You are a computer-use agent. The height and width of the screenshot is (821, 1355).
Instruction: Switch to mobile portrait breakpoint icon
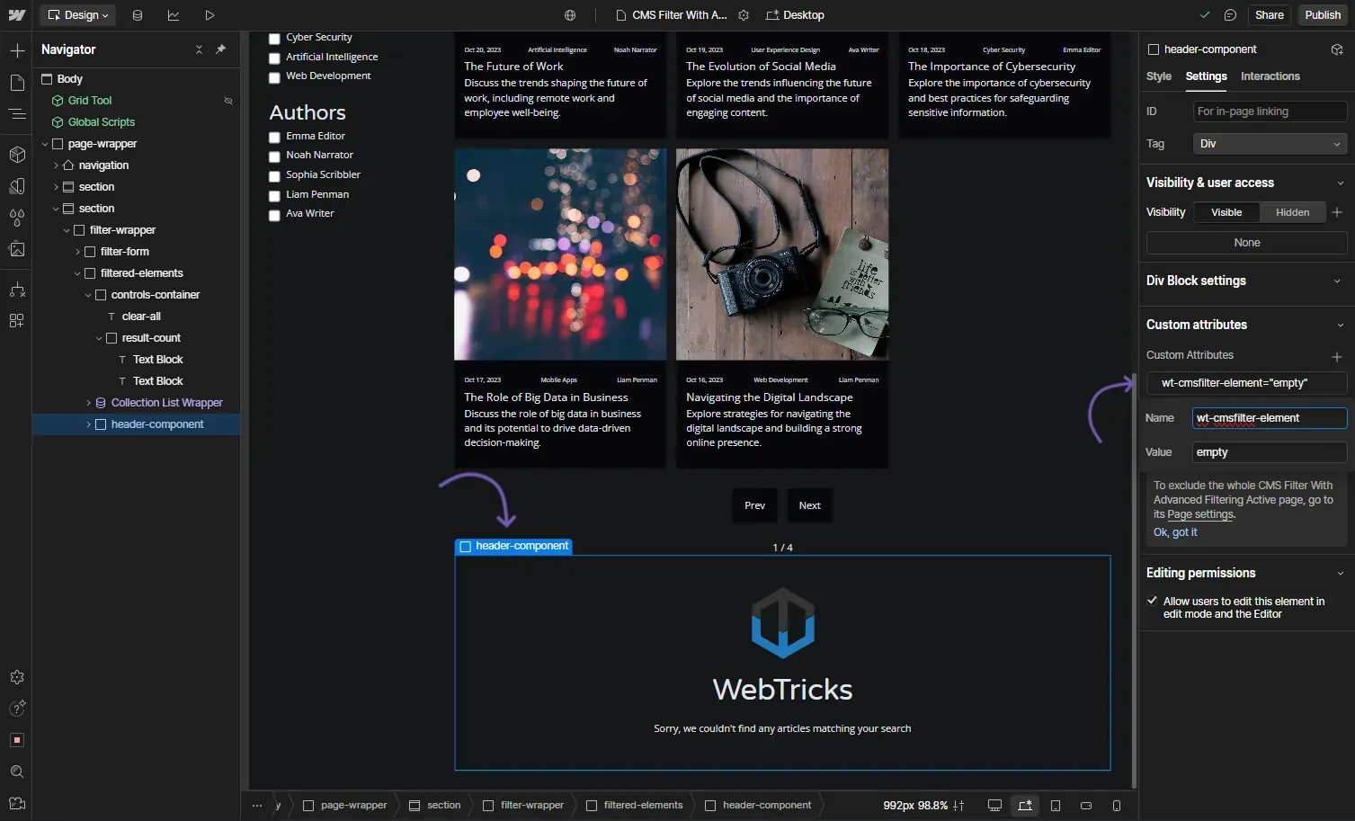1117,806
